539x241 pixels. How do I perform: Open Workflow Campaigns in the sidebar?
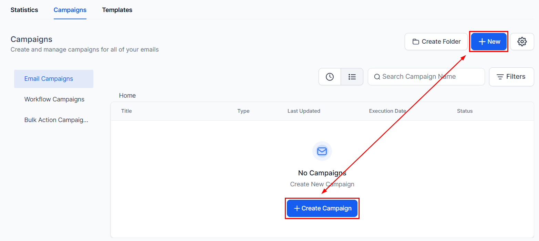[x=54, y=99]
